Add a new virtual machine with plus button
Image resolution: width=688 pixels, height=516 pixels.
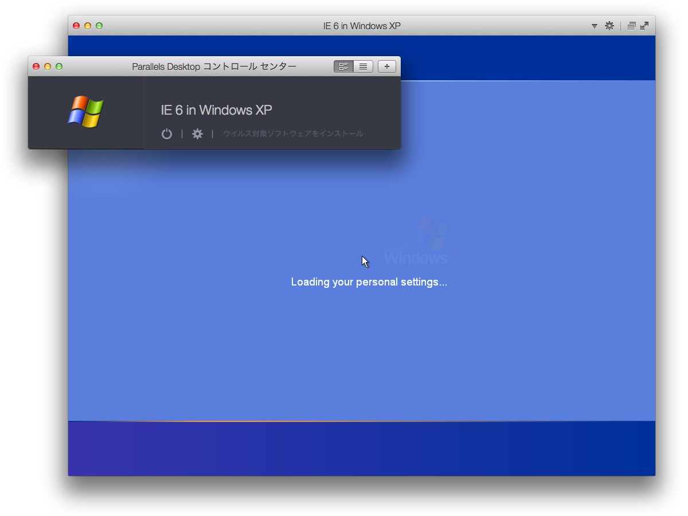pos(387,67)
